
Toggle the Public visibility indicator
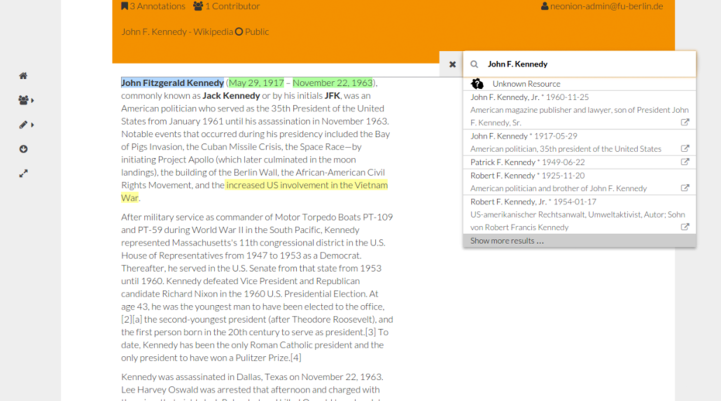[x=252, y=32]
